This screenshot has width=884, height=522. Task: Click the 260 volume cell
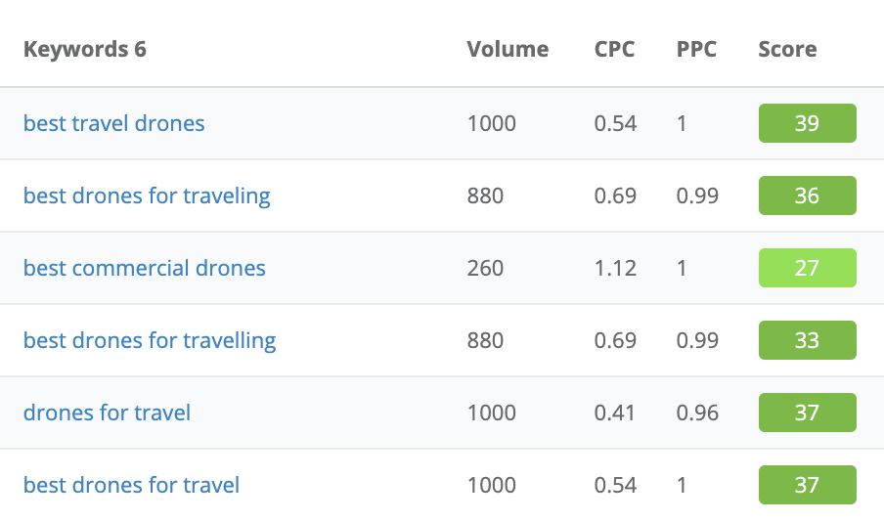485,268
